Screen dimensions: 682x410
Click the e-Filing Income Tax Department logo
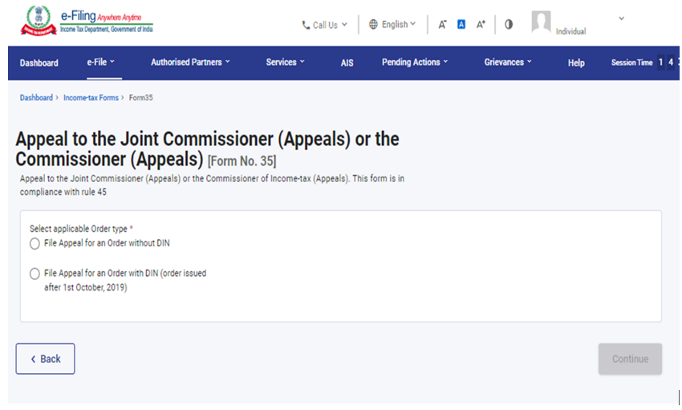click(87, 22)
